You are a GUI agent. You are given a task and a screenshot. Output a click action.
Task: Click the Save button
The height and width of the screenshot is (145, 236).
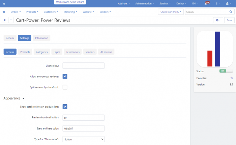229,20
